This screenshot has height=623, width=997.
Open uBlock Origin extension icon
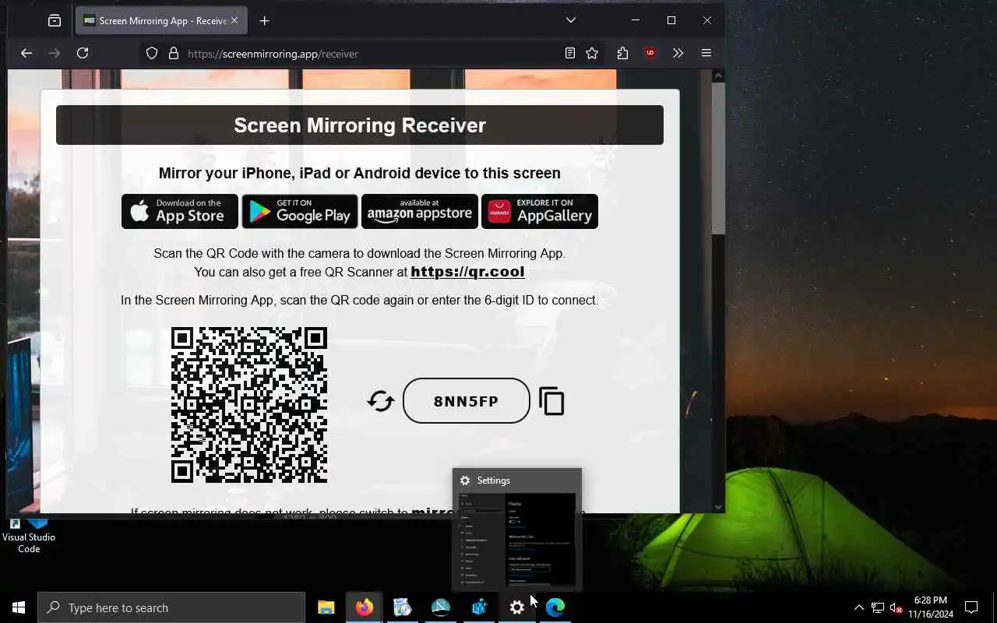[650, 53]
